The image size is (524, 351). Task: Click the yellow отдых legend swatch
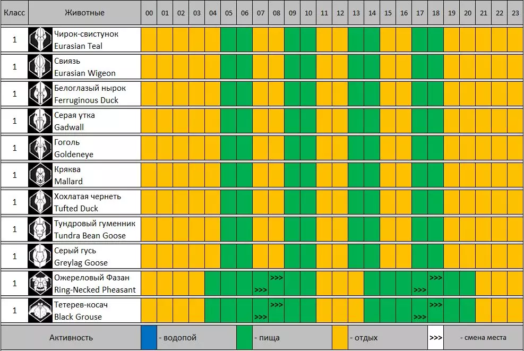pos(340,338)
